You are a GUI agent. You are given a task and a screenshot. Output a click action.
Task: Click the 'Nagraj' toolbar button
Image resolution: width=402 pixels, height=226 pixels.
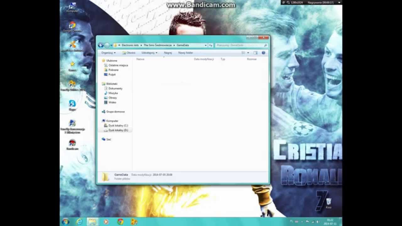coord(168,53)
